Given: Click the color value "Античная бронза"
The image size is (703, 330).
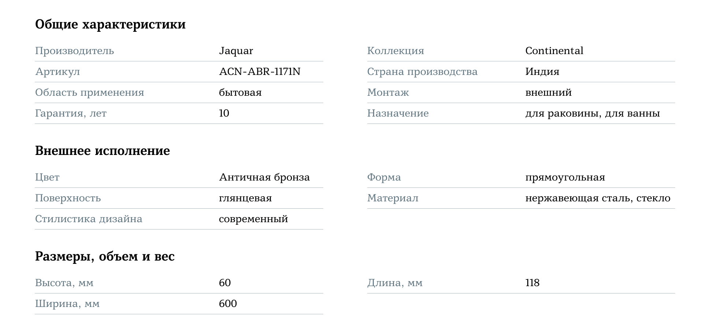Looking at the screenshot, I should click(x=264, y=177).
